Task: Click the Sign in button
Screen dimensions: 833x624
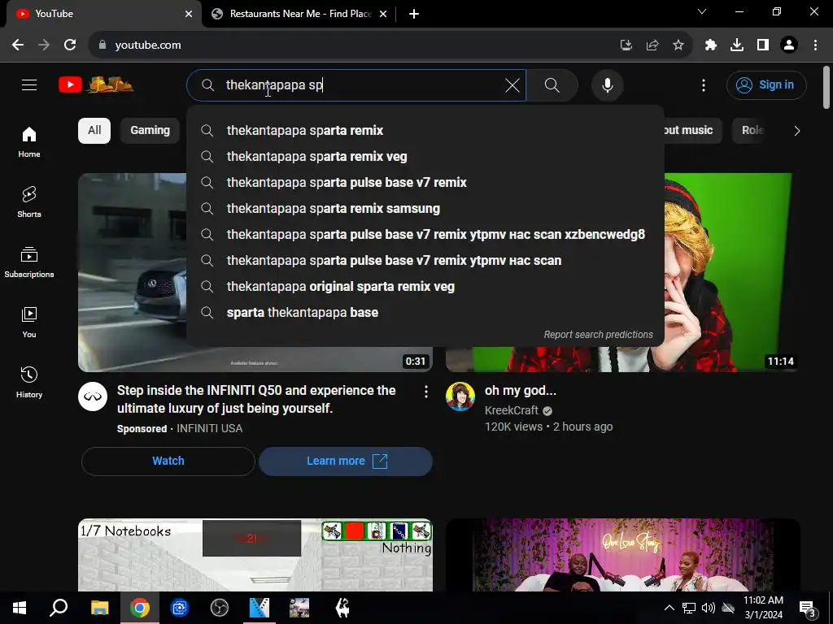Action: coord(766,84)
